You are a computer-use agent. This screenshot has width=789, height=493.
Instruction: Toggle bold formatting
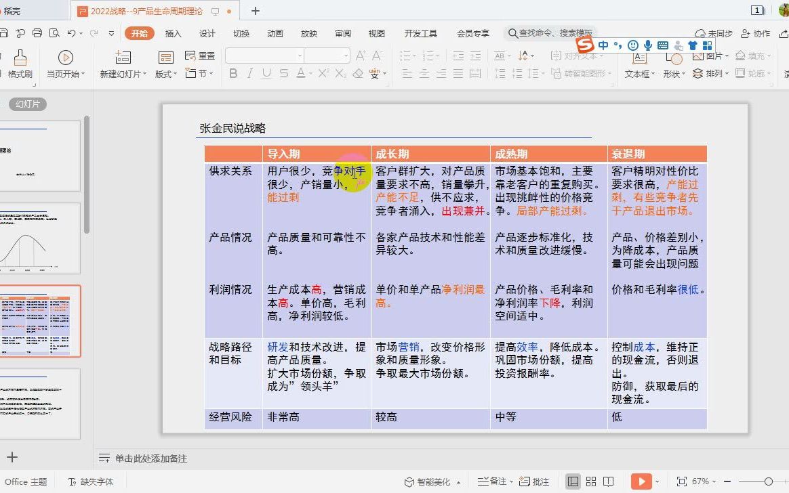pyautogui.click(x=233, y=74)
